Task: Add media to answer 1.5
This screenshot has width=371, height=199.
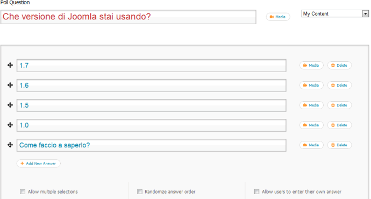Action: [x=311, y=105]
